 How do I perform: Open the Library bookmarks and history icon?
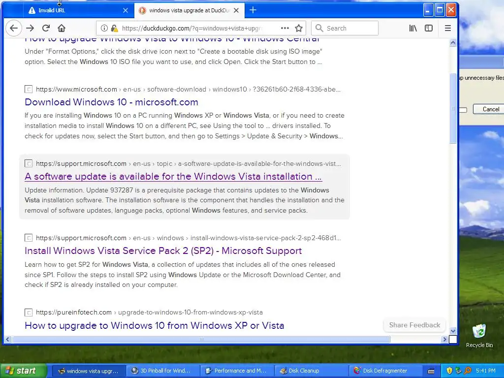[413, 28]
